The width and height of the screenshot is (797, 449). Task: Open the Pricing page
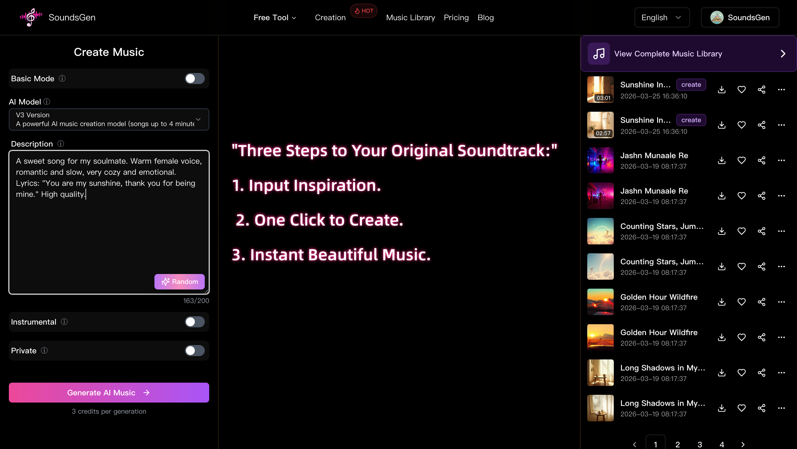(x=456, y=17)
